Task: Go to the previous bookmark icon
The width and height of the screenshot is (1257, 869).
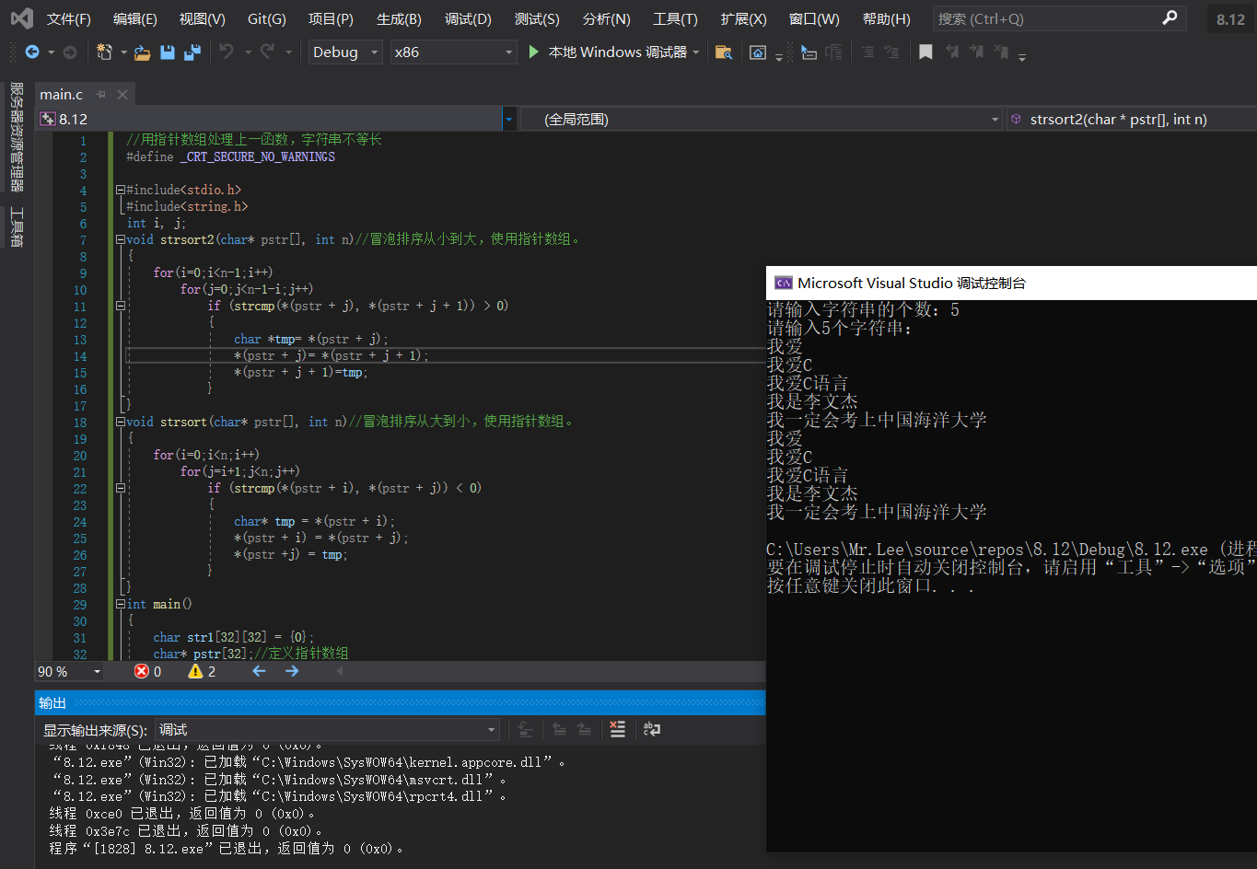Action: point(952,52)
